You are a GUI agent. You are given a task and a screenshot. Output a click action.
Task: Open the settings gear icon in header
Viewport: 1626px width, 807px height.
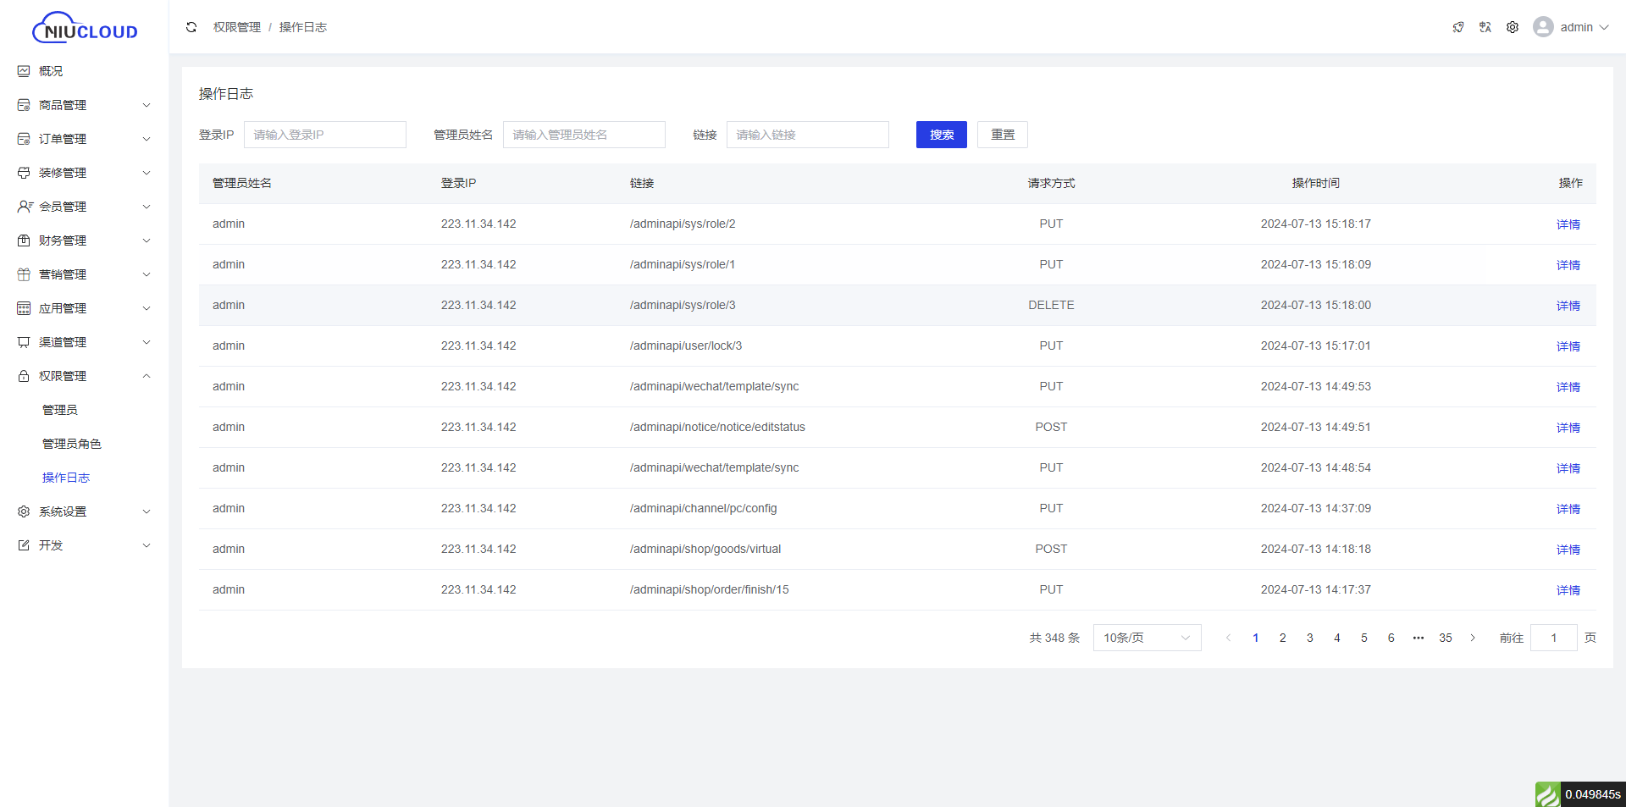[x=1512, y=27]
